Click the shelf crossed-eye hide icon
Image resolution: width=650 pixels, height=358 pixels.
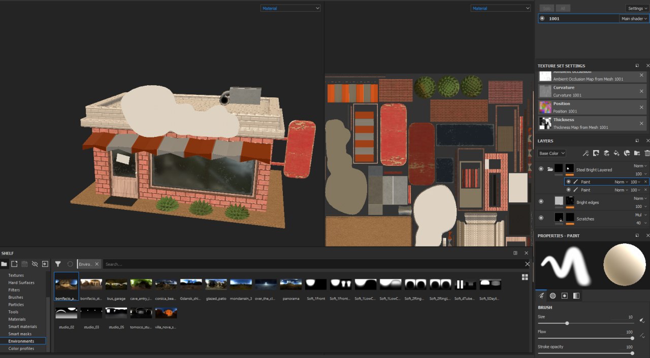(35, 264)
